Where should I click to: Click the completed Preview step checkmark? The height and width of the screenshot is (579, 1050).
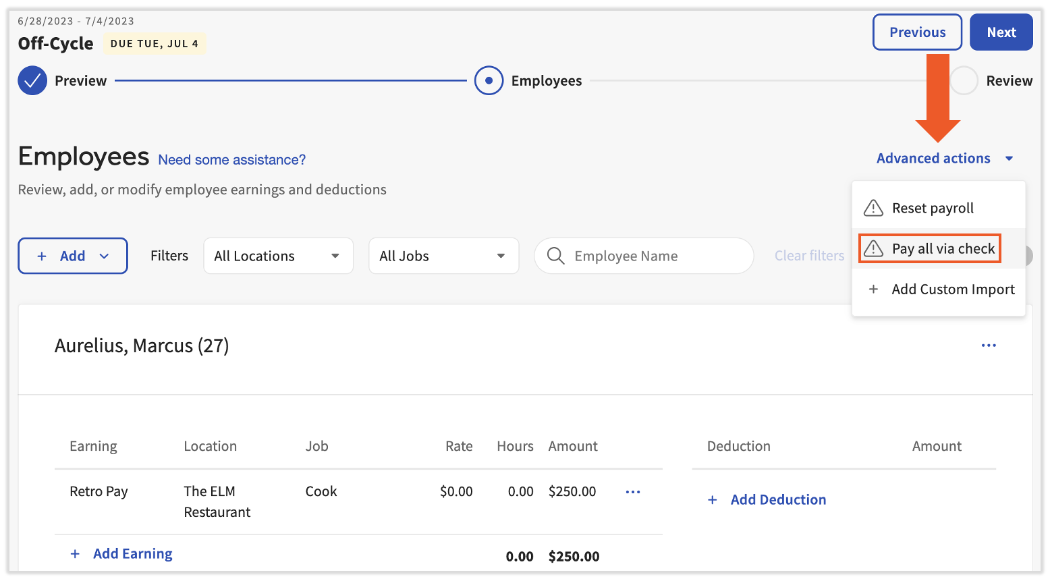tap(32, 80)
